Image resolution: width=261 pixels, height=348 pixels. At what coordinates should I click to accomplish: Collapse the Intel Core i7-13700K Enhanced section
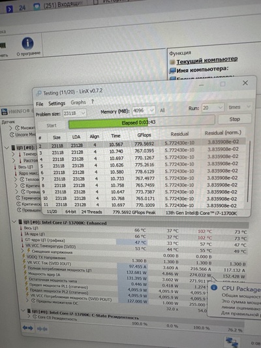coord(14,221)
